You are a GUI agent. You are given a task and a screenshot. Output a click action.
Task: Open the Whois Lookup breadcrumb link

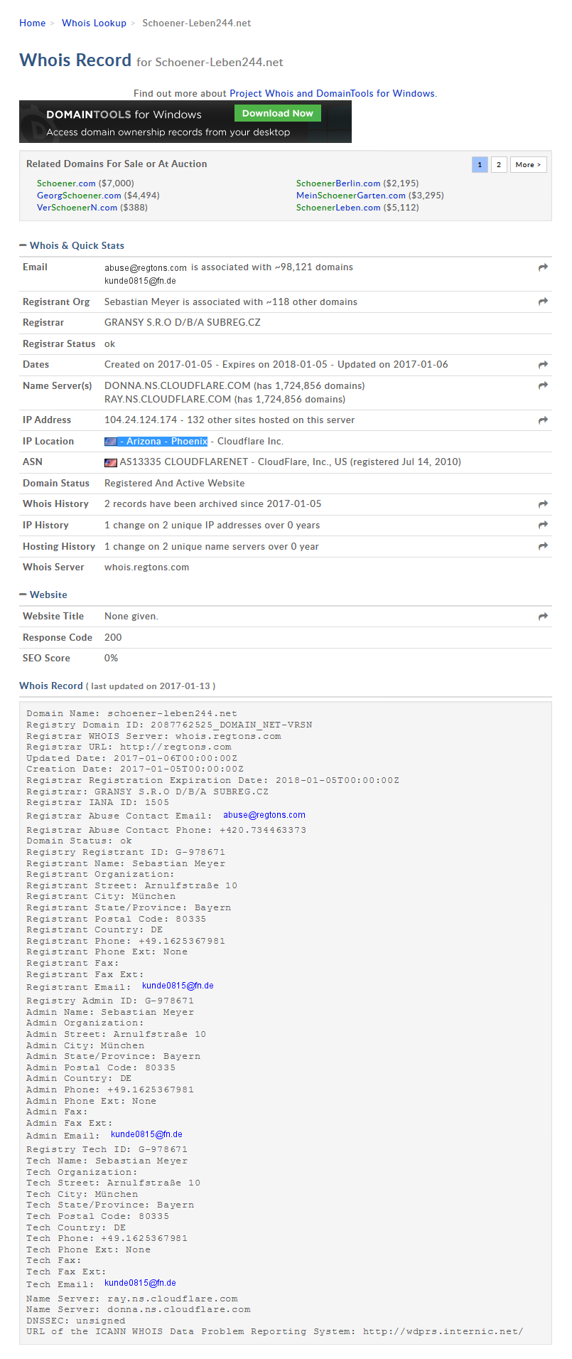(x=94, y=23)
